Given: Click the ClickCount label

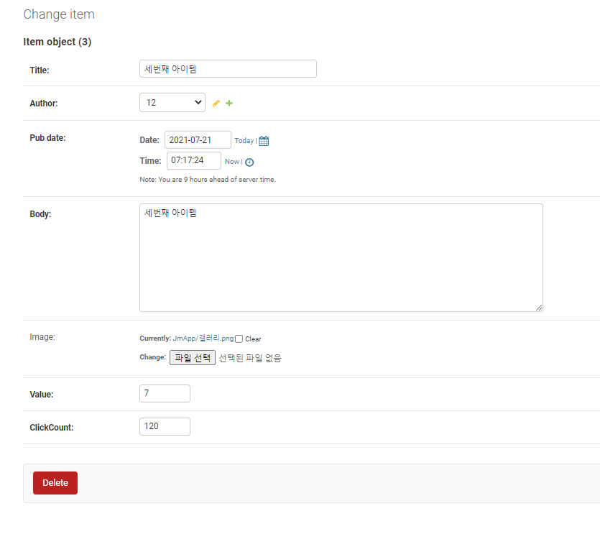Looking at the screenshot, I should [52, 428].
